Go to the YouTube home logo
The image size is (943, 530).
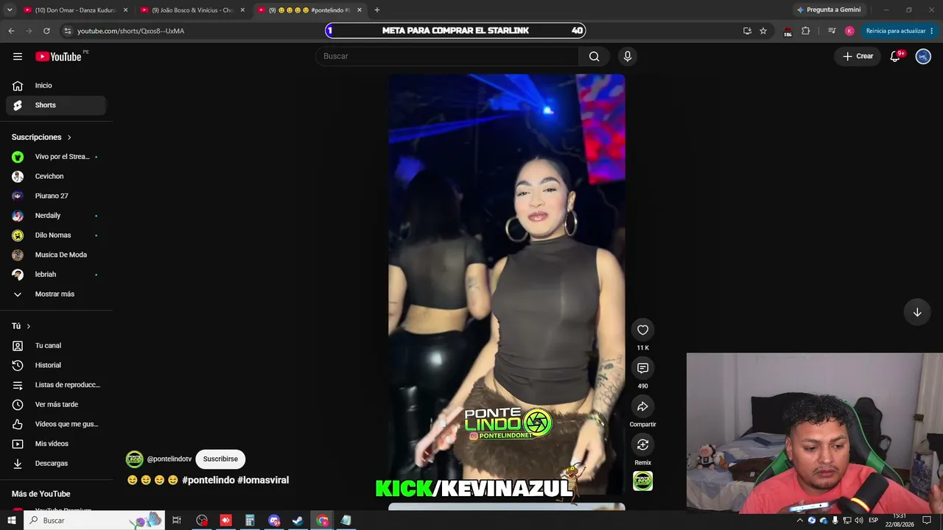58,57
